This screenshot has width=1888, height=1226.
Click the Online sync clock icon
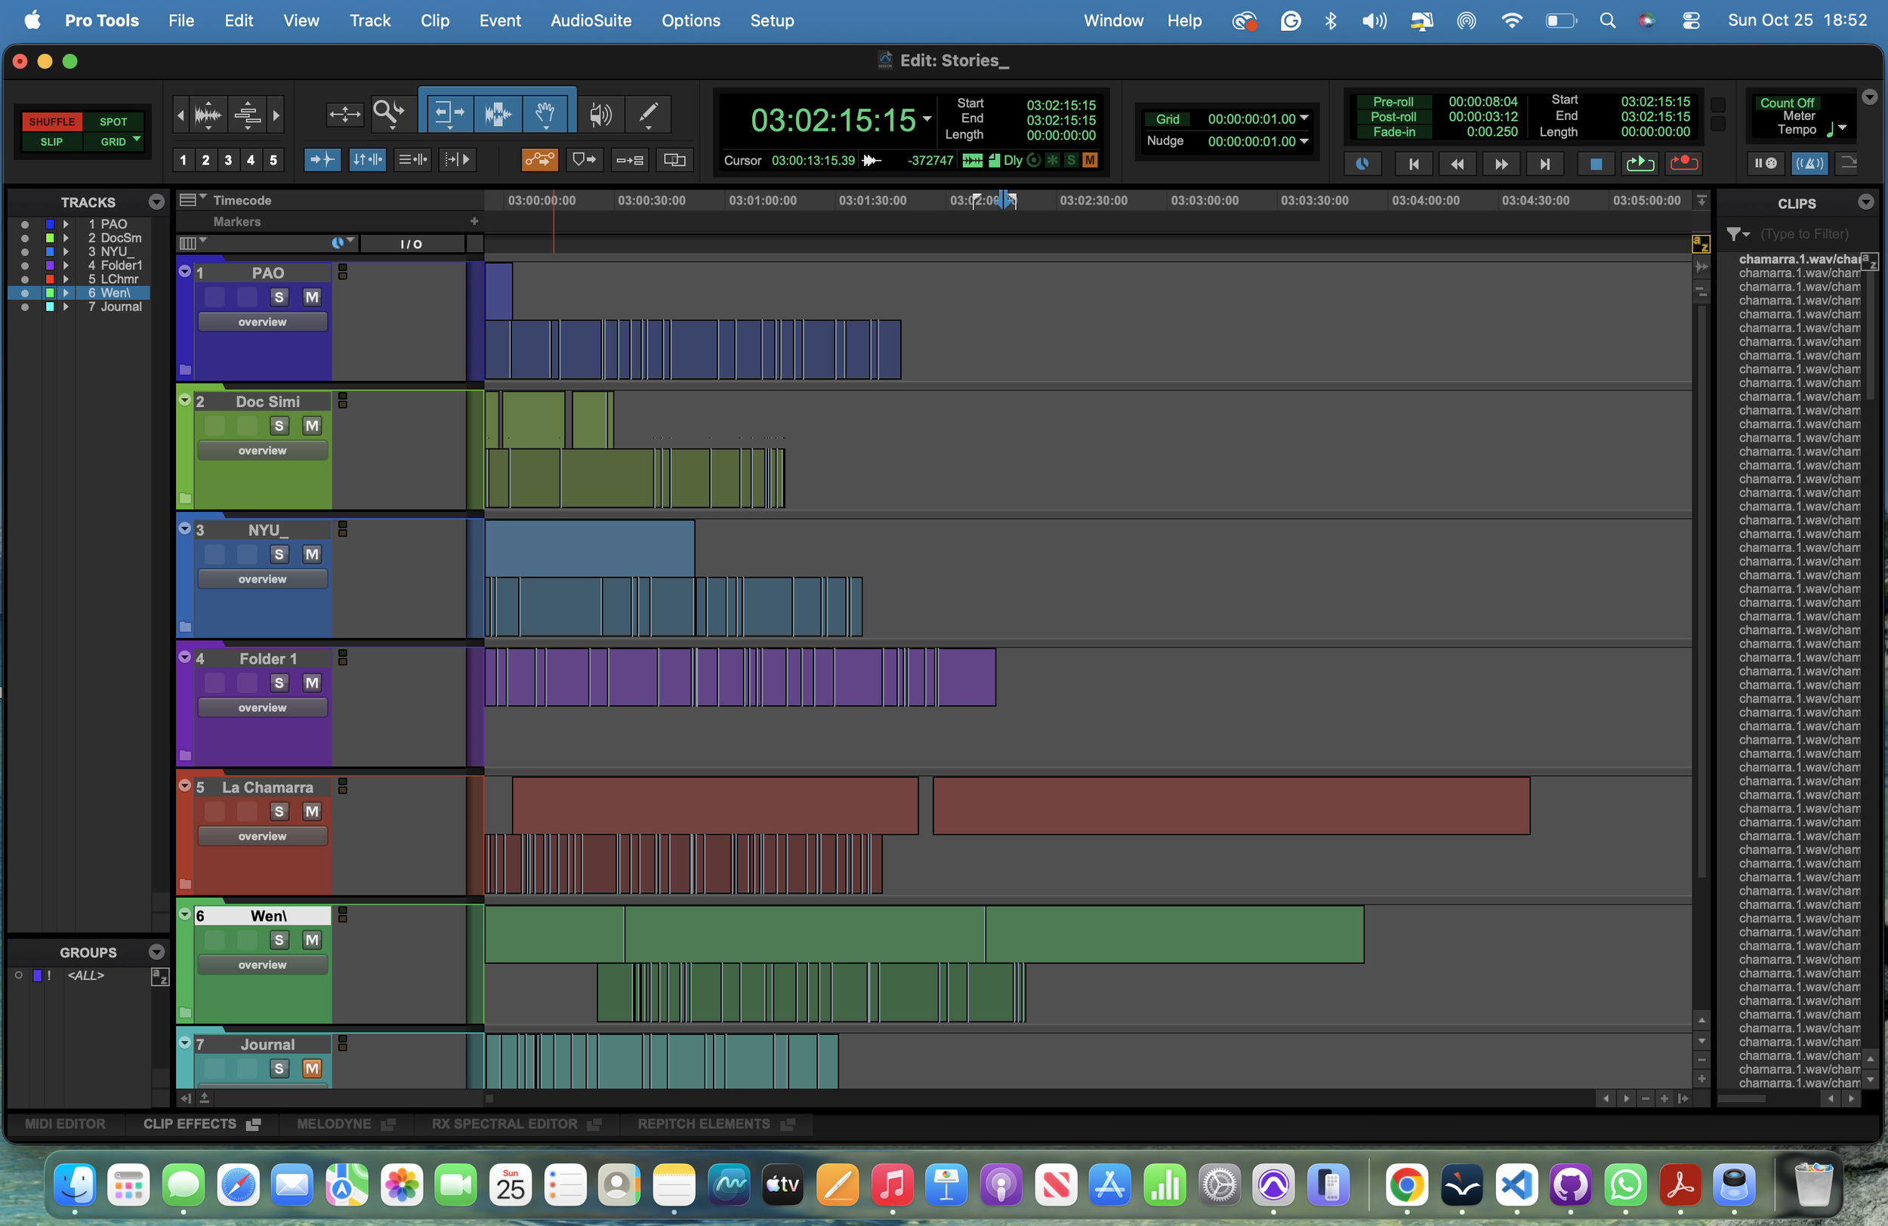click(x=1362, y=163)
